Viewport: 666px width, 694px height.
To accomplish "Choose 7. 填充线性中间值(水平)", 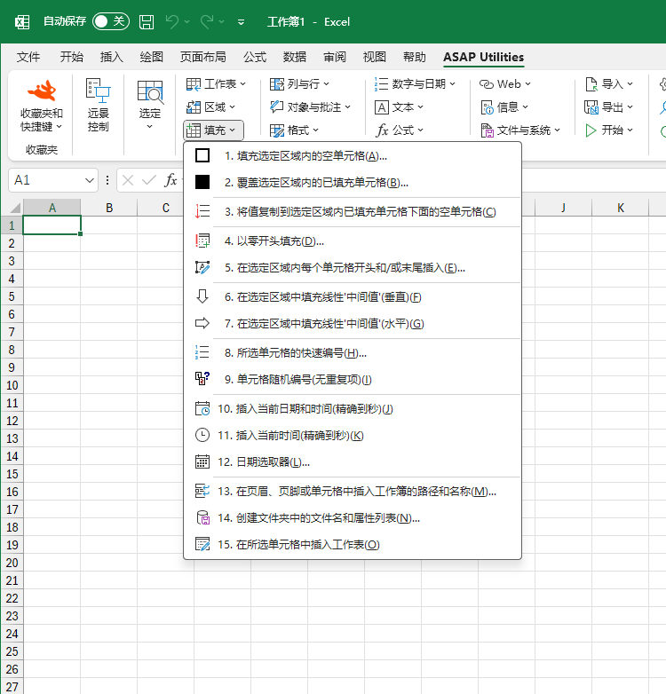I will (x=353, y=324).
